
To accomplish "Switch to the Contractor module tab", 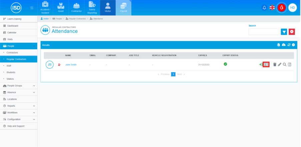I will click(76, 8).
